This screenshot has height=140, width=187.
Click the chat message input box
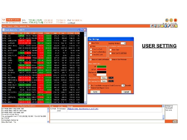[x=107, y=121]
